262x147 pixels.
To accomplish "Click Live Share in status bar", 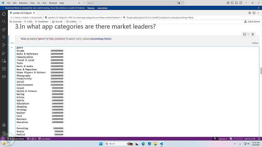I will pos(44,139).
